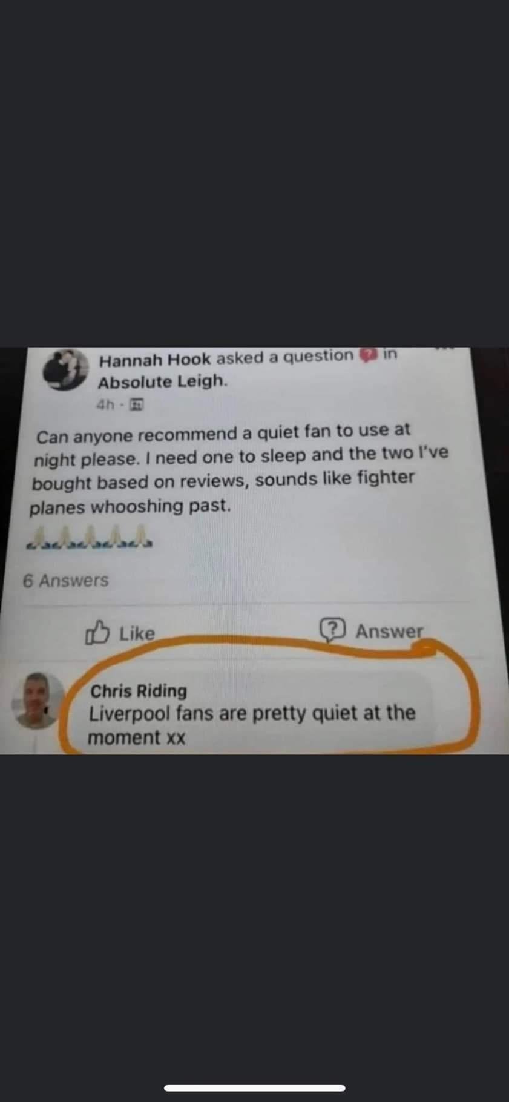Click the 4h post timestamp
Viewport: 509px width, 1102px height.
click(x=105, y=404)
